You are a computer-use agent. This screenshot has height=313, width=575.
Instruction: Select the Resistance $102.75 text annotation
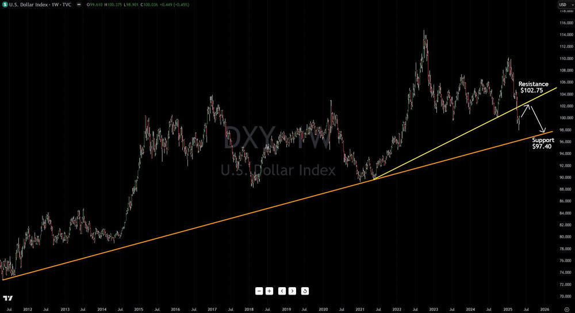click(533, 87)
